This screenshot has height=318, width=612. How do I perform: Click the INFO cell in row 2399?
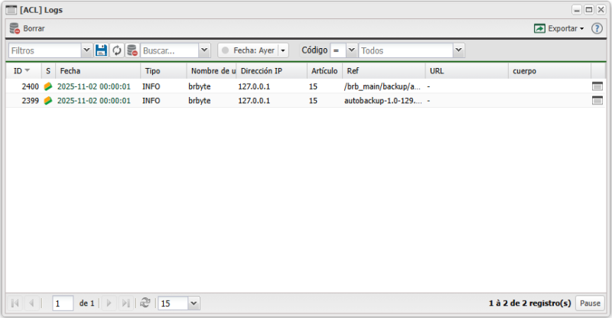pyautogui.click(x=151, y=101)
